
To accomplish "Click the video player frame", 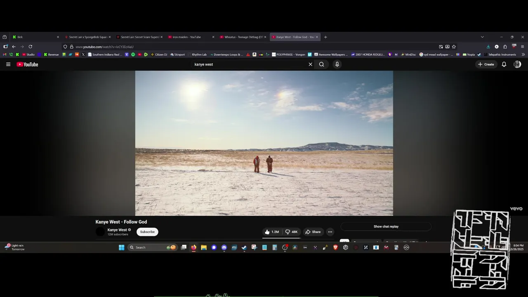I will click(x=264, y=143).
